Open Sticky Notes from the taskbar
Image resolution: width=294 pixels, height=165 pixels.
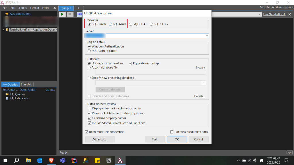click(x=97, y=160)
